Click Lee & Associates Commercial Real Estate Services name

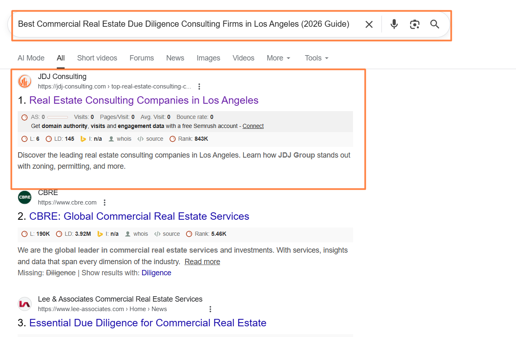tap(120, 299)
